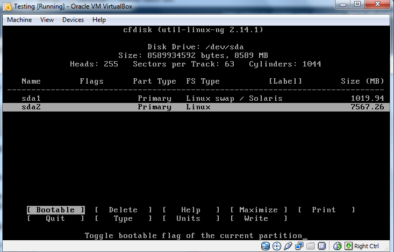Viewport: 394px width, 252px height.
Task: Click the 1019.94 size value
Action: coord(367,98)
